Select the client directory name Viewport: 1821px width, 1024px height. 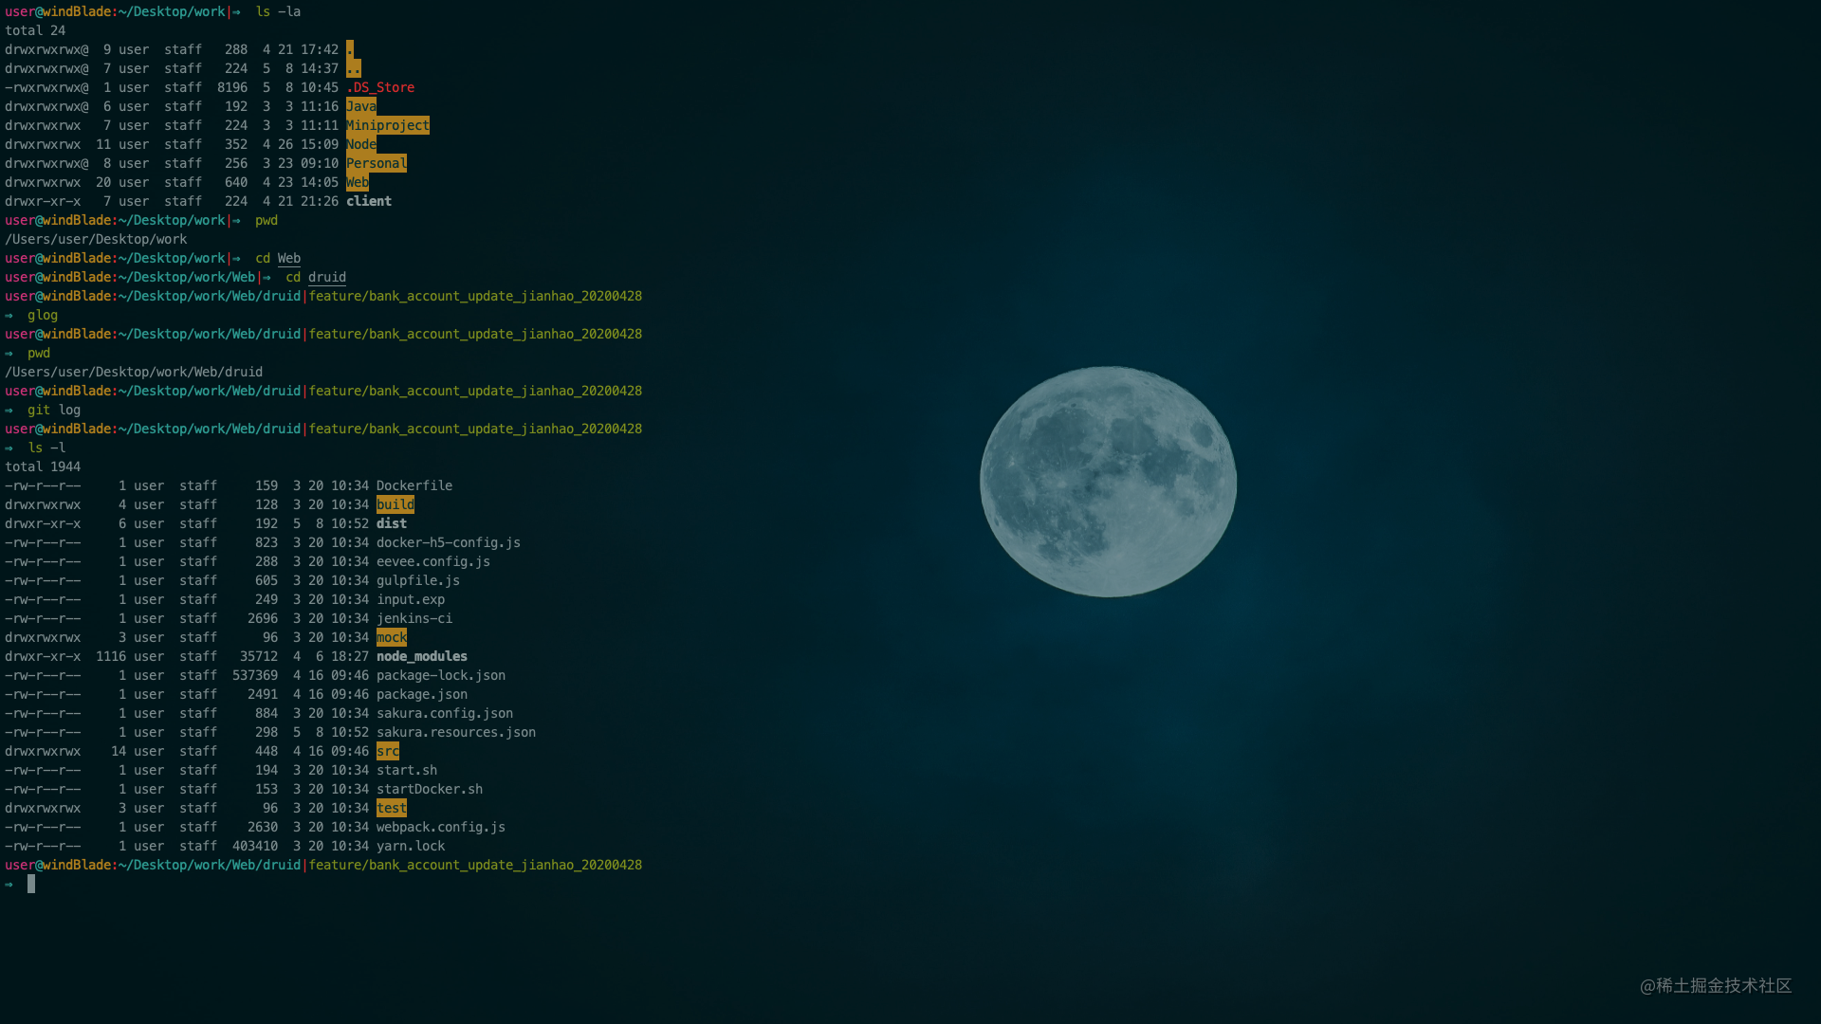click(369, 201)
